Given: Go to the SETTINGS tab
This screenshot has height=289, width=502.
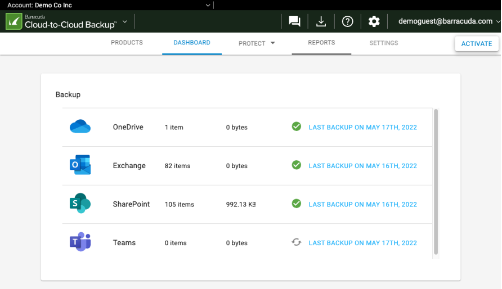Looking at the screenshot, I should click(x=384, y=43).
